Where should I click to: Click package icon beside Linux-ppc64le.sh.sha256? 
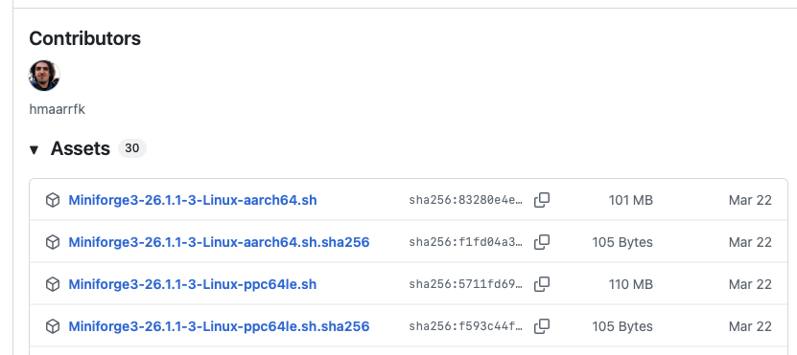(53, 327)
